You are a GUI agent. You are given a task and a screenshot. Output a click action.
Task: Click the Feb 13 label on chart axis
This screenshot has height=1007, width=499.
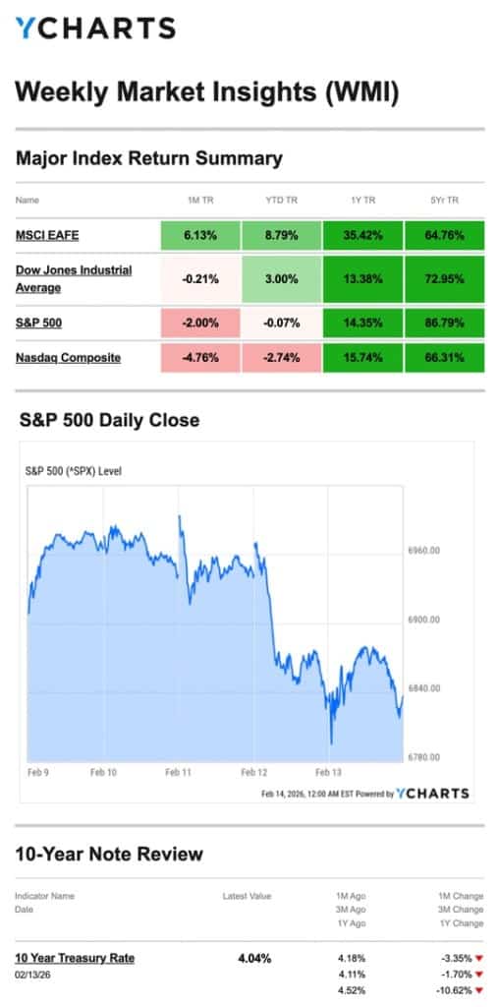click(x=328, y=772)
